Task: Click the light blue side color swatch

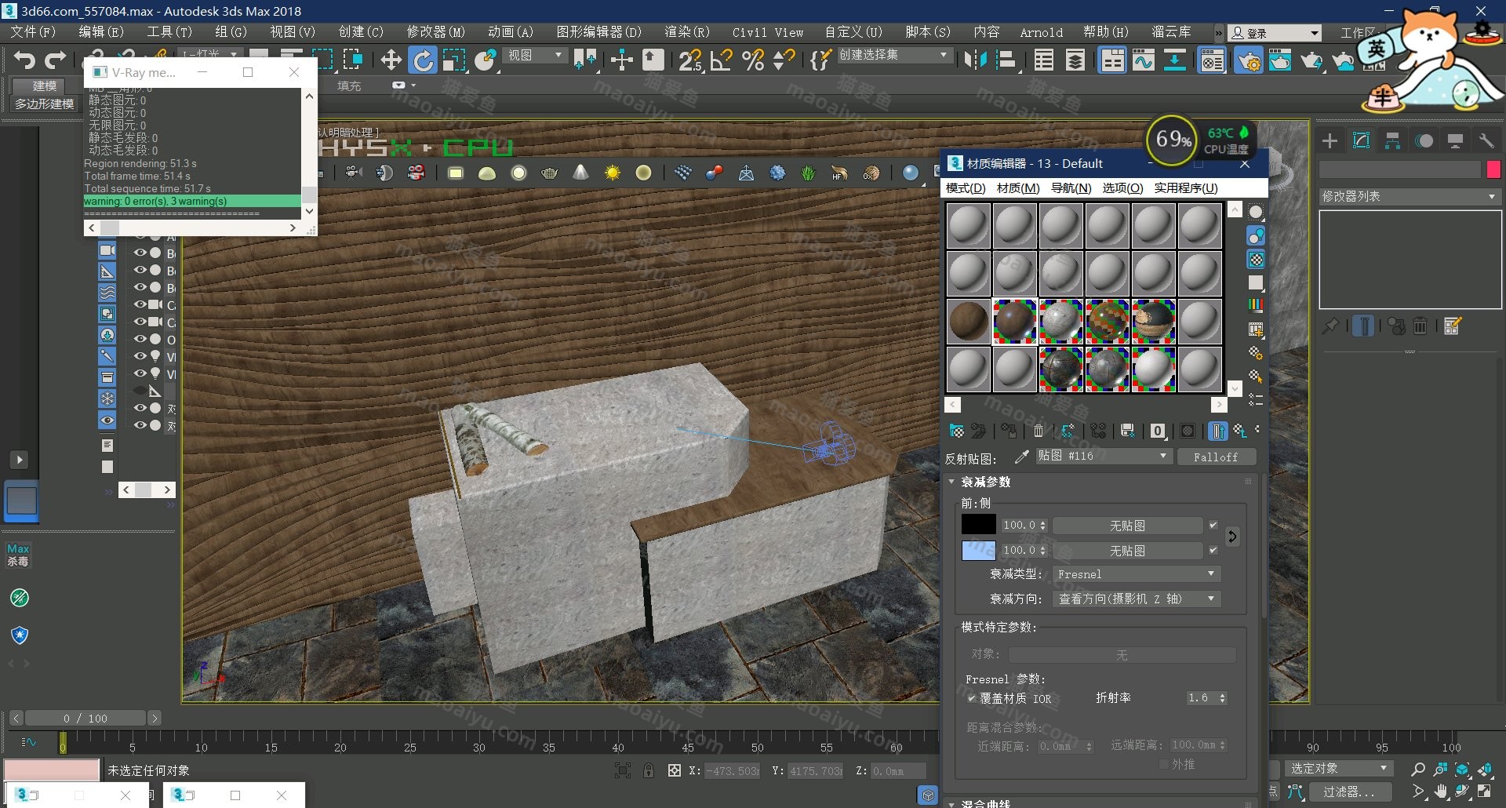Action: (978, 551)
